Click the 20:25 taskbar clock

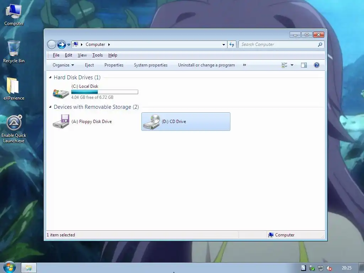pyautogui.click(x=347, y=268)
